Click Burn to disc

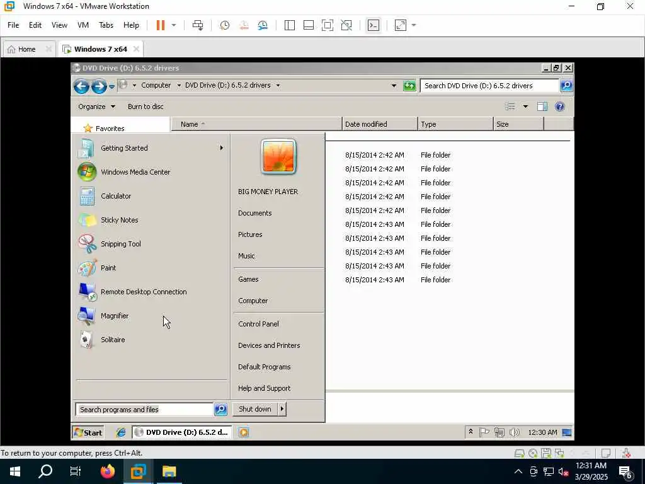[x=146, y=107]
